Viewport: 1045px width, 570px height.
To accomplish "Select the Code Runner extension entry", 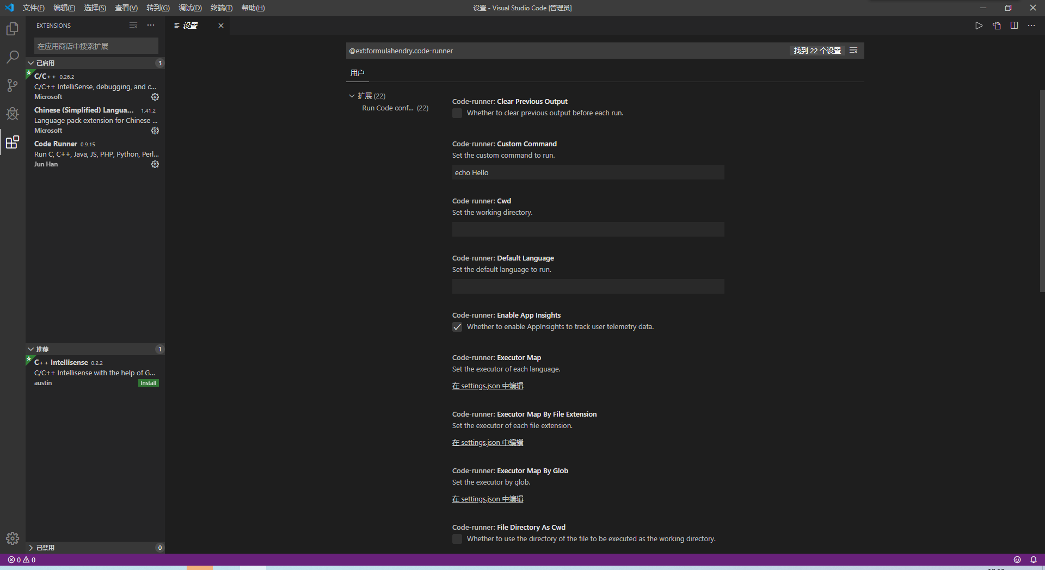I will click(95, 154).
